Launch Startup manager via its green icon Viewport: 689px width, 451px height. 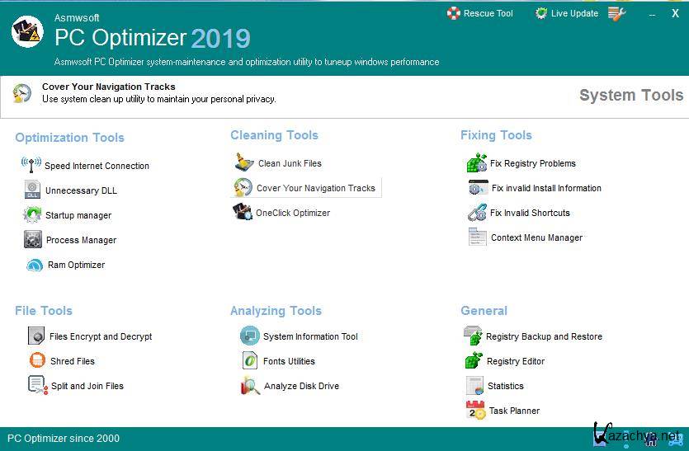[32, 215]
